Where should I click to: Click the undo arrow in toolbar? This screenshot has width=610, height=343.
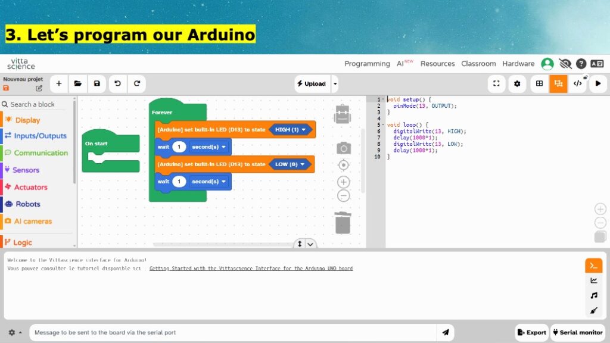click(x=117, y=83)
